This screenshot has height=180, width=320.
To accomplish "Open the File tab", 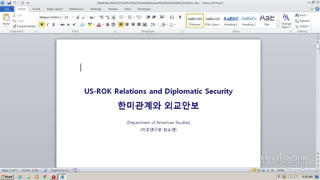I will point(7,9).
